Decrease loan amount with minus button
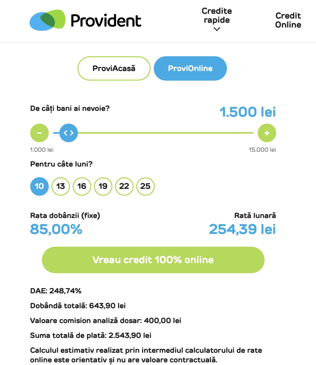 [x=39, y=133]
